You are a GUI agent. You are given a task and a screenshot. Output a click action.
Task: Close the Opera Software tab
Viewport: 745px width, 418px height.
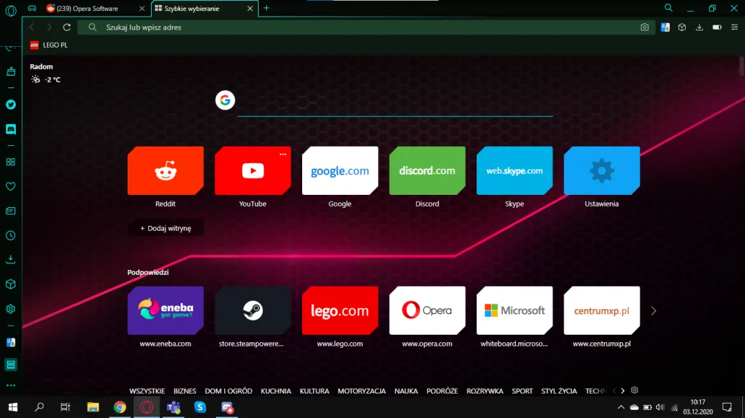[x=141, y=8]
